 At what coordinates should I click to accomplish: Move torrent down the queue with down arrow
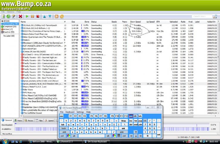click(50, 16)
